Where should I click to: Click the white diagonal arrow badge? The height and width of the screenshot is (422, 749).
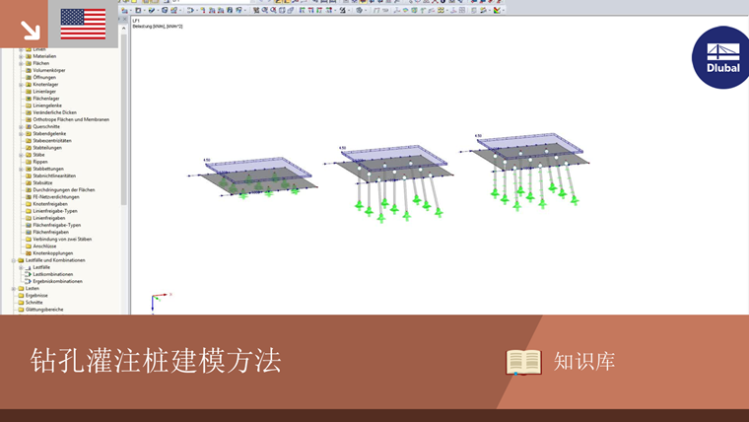pos(31,31)
